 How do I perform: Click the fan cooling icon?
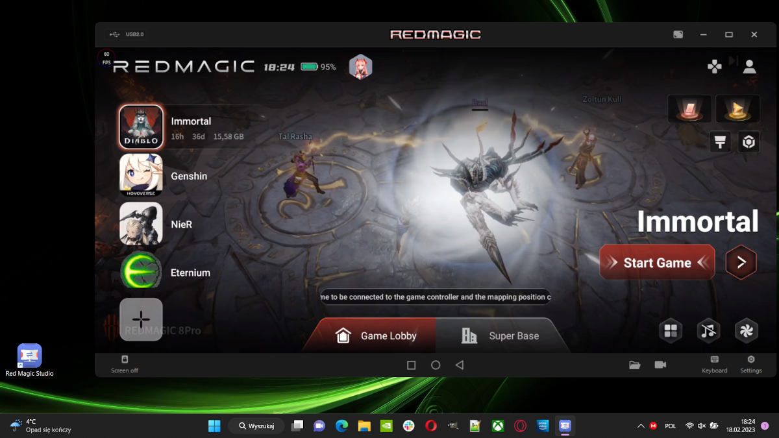click(746, 331)
